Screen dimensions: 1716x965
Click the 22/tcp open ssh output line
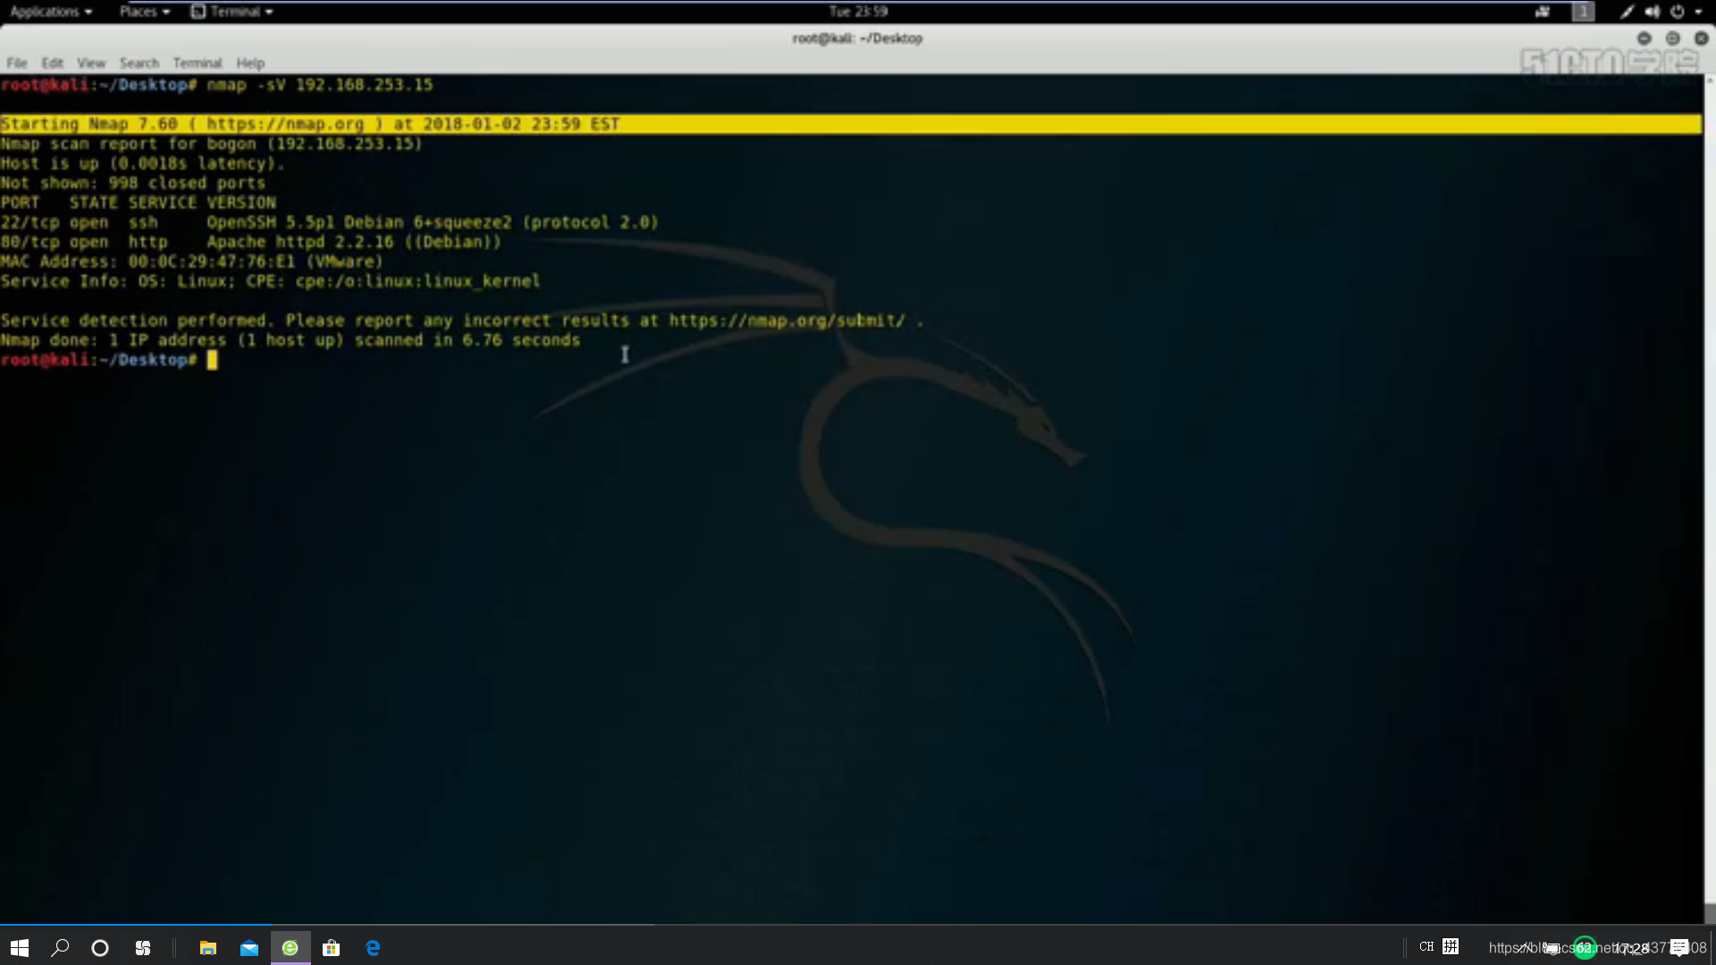pos(329,222)
